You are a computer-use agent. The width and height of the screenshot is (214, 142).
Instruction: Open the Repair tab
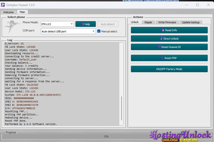click(148, 22)
